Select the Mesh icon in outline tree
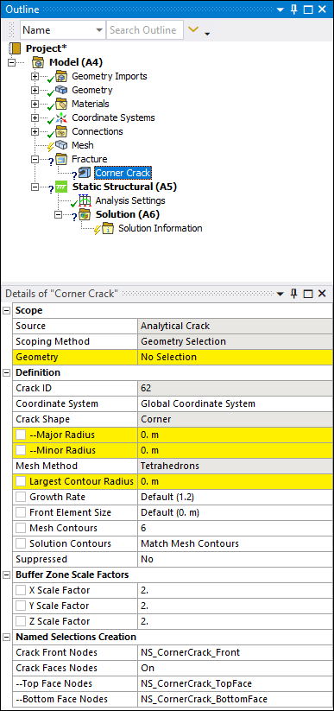Image resolution: width=334 pixels, height=711 pixels. (61, 145)
